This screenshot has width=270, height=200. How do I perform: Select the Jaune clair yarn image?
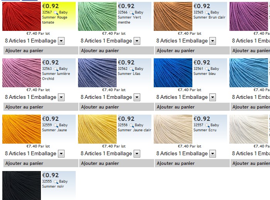[x=97, y=129]
